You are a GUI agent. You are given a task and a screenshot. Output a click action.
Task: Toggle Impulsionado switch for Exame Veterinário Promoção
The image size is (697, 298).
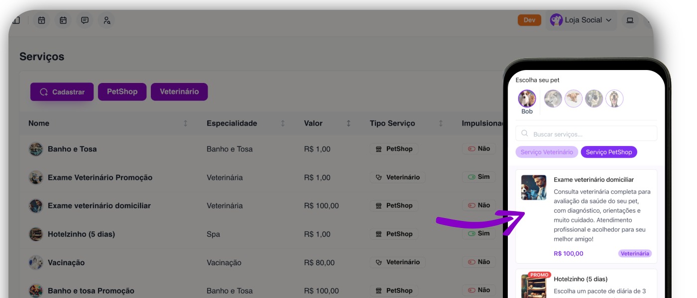(471, 177)
